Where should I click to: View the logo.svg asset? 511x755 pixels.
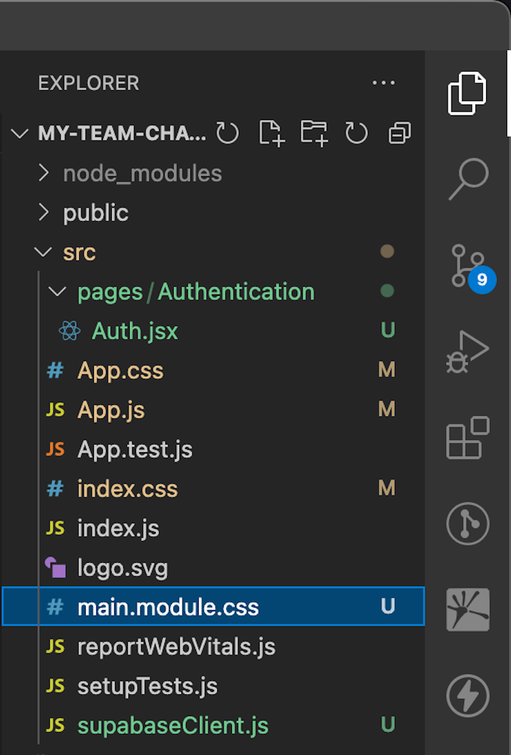123,567
